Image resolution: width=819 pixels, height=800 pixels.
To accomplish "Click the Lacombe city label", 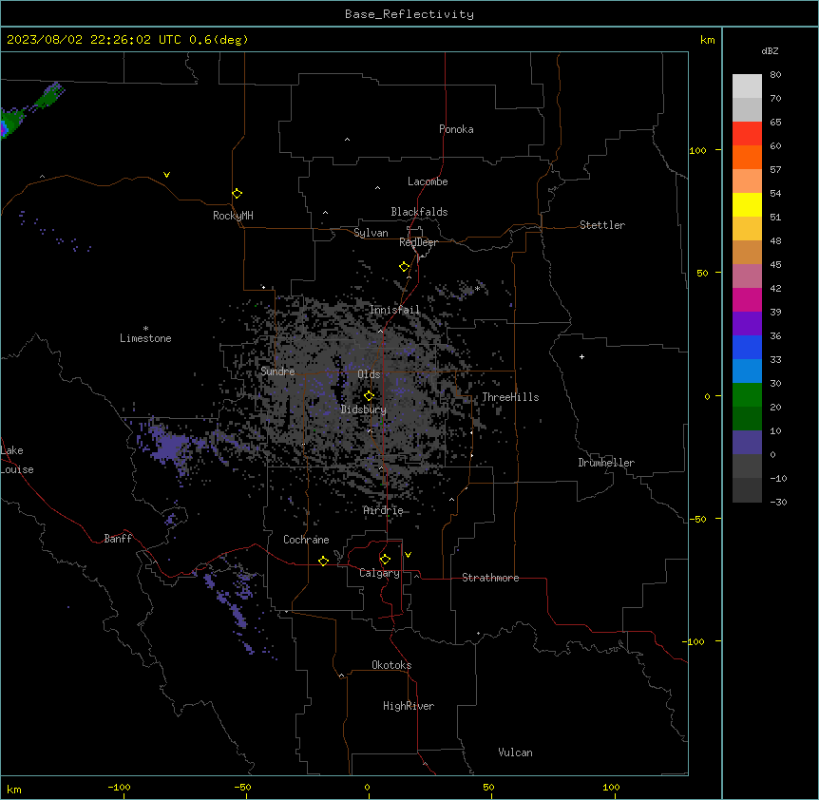I will [x=428, y=181].
